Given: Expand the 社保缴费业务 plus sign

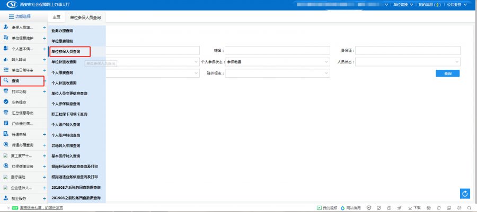Looking at the screenshot, I should coord(44,166).
